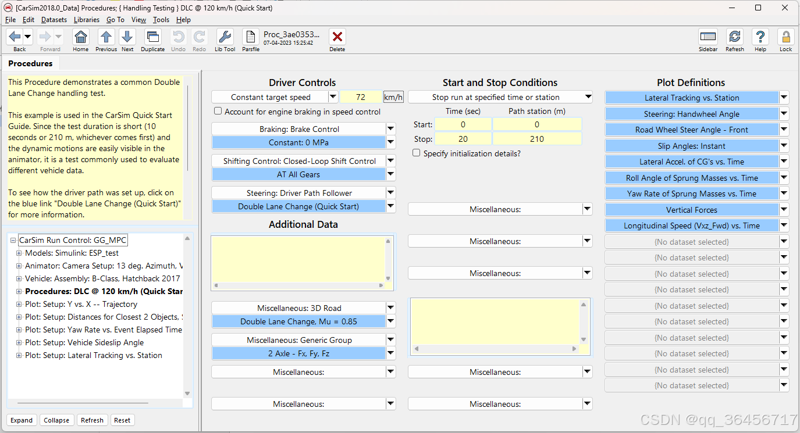Open Slip Angles: Instant plot link
This screenshot has width=800, height=433.
pyautogui.click(x=692, y=146)
